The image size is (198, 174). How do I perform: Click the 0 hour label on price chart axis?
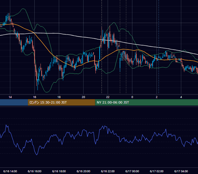pyautogui.click(x=132, y=97)
